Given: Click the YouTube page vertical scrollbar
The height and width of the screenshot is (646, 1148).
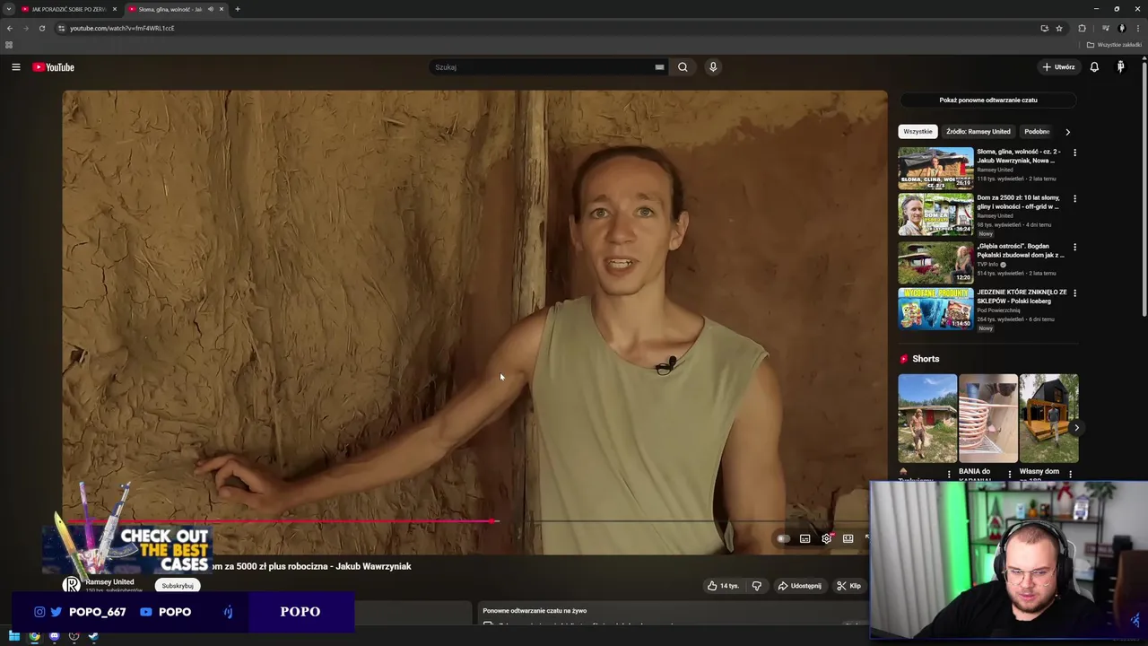Looking at the screenshot, I should coord(1144,188).
